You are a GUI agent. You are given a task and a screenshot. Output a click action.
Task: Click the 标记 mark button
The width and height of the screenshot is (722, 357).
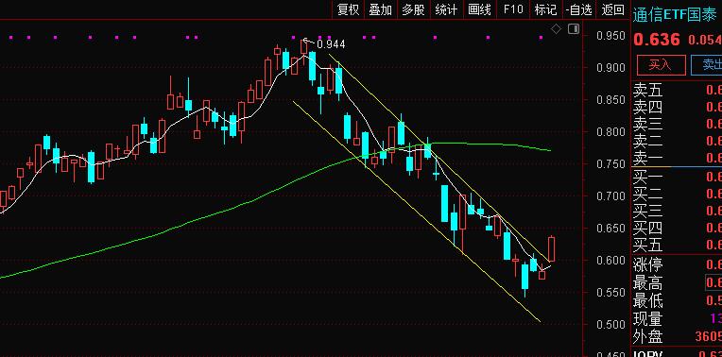545,9
